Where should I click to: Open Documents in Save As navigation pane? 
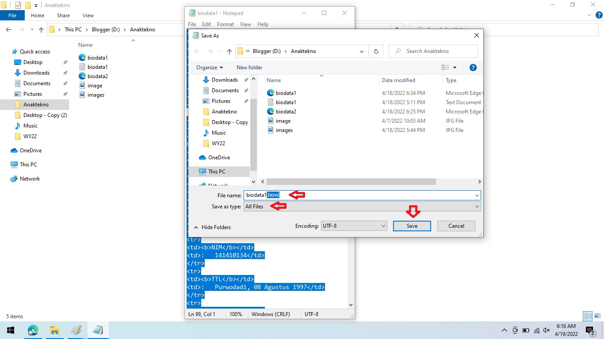coord(220,90)
